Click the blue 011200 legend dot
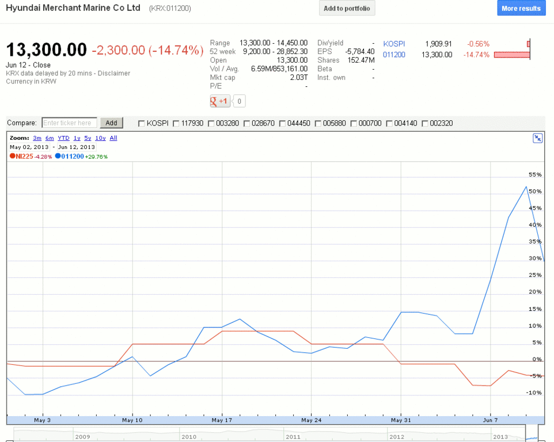 (x=58, y=156)
